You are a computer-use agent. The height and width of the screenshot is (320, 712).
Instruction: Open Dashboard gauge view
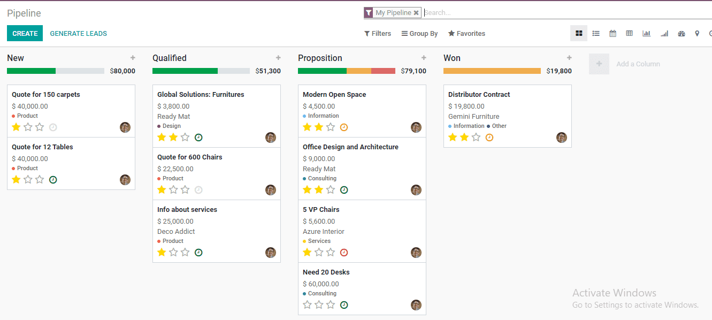(x=682, y=33)
